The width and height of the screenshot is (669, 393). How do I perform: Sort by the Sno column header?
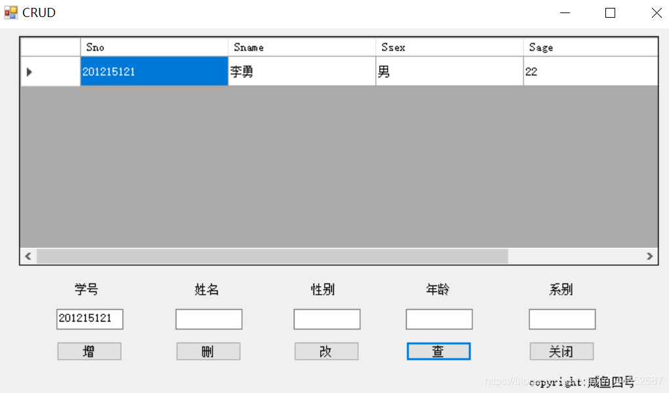[x=154, y=47]
